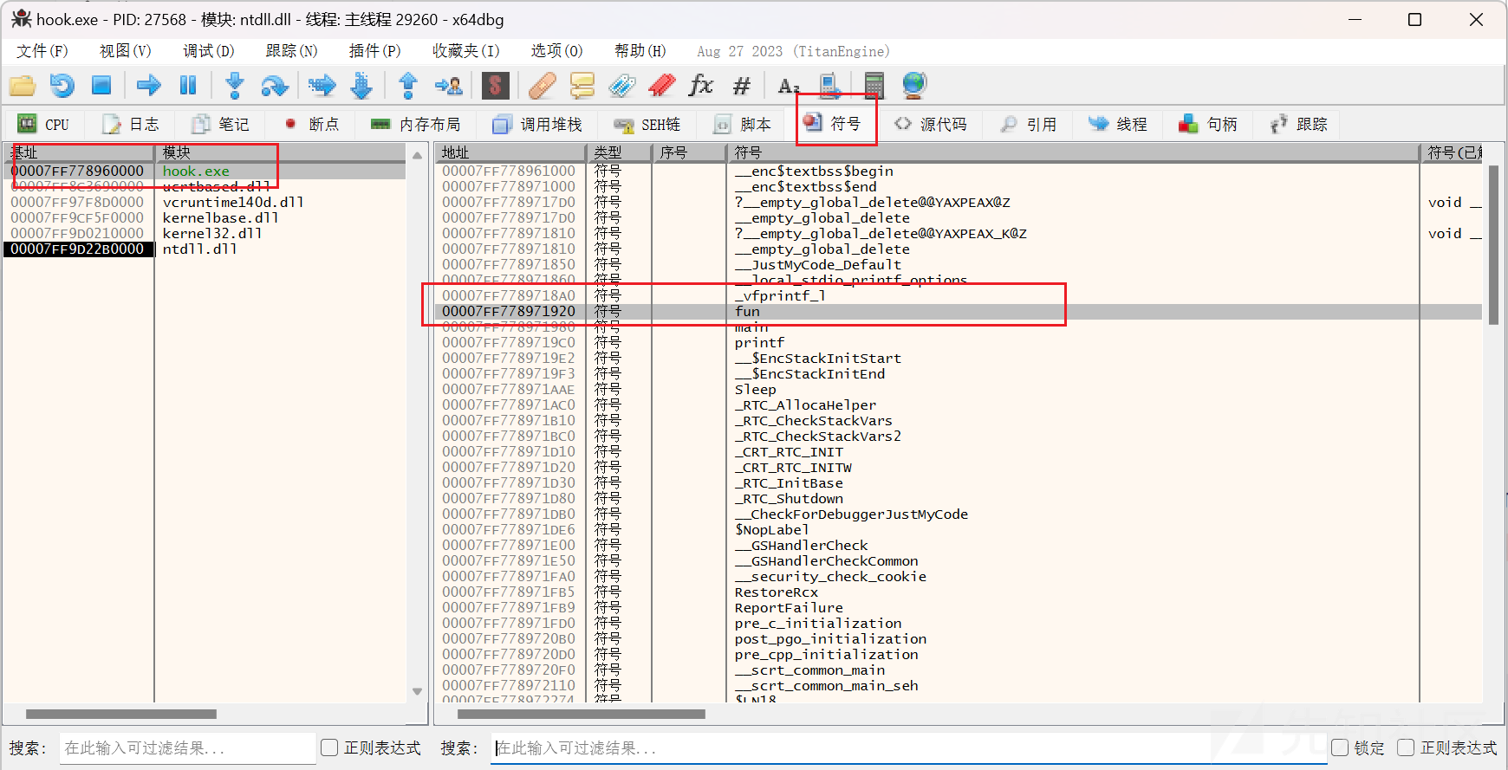Select the kernelbase.dll module row

pyautogui.click(x=205, y=217)
